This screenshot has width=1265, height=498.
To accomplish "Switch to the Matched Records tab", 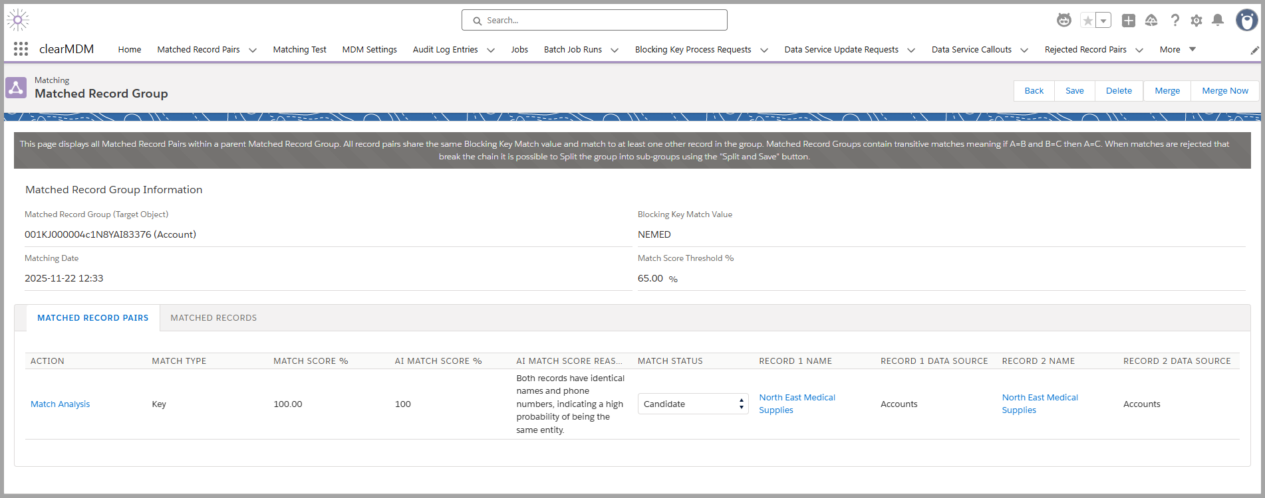I will (213, 318).
